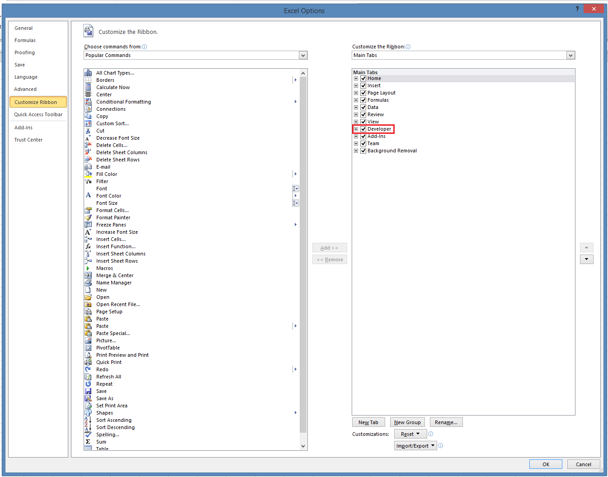608x477 pixels.
Task: Expand the Team tab tree node
Action: click(356, 143)
